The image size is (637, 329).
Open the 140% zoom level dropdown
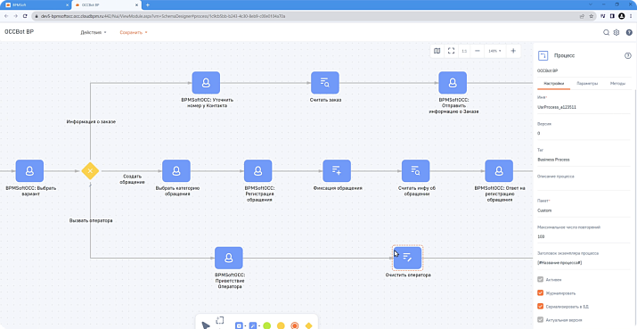click(x=494, y=51)
